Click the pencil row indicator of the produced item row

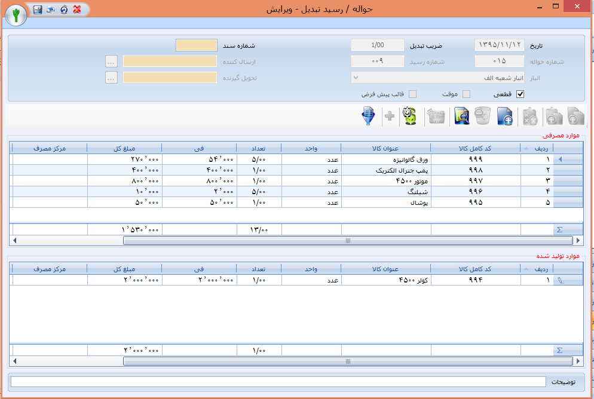[561, 280]
